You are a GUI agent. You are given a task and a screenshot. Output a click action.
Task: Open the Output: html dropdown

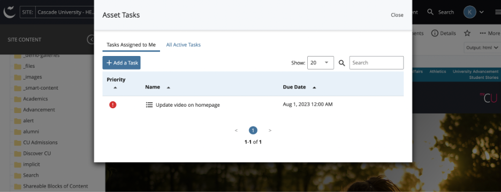point(482,48)
